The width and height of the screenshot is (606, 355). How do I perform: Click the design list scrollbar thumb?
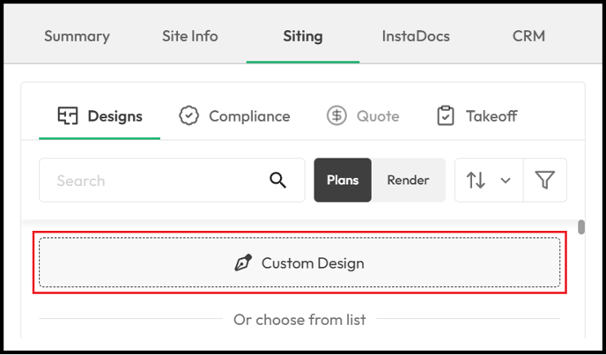(x=580, y=227)
